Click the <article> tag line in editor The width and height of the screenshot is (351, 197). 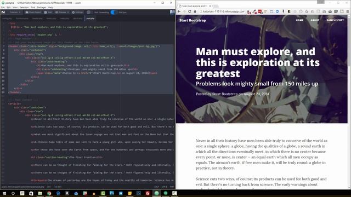click(x=14, y=103)
